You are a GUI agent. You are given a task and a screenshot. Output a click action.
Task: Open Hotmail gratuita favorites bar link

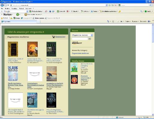coord(39,18)
